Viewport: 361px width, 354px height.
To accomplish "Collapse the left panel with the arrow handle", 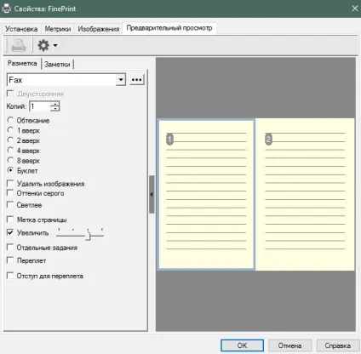I will pos(152,194).
